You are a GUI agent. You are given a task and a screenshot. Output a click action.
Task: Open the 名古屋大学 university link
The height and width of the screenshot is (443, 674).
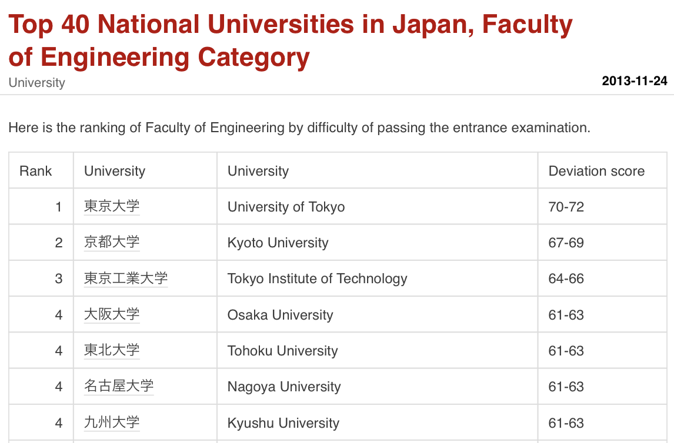(x=119, y=387)
